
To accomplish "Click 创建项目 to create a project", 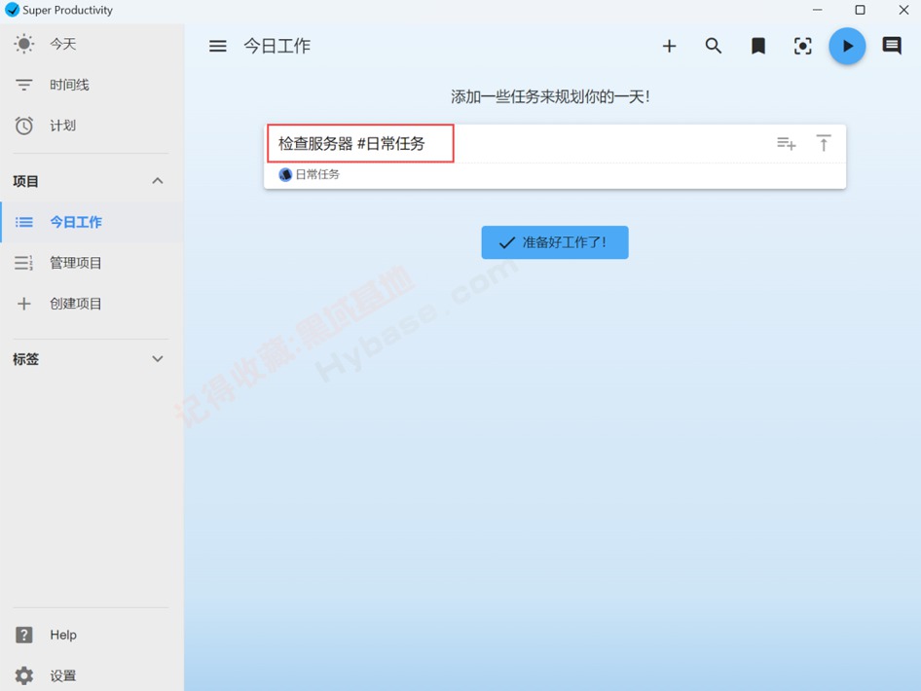I will (92, 304).
